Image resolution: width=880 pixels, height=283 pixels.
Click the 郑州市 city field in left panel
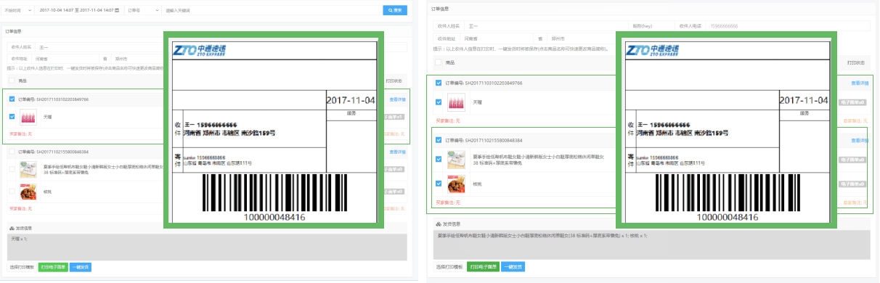tap(137, 59)
